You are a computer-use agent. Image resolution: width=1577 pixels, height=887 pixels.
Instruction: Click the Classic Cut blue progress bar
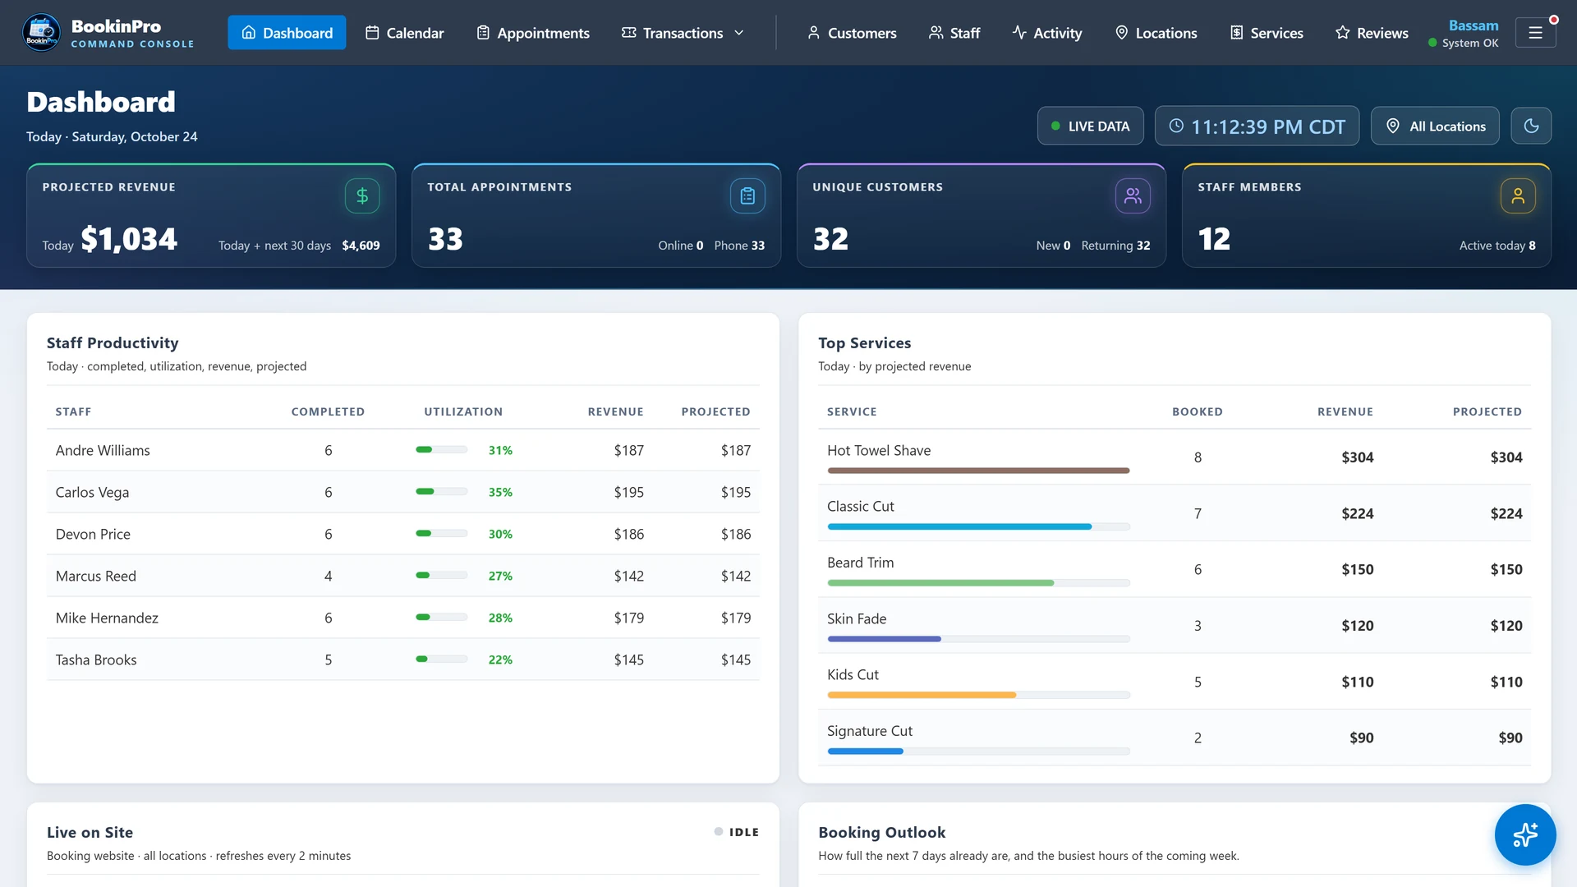(x=959, y=526)
